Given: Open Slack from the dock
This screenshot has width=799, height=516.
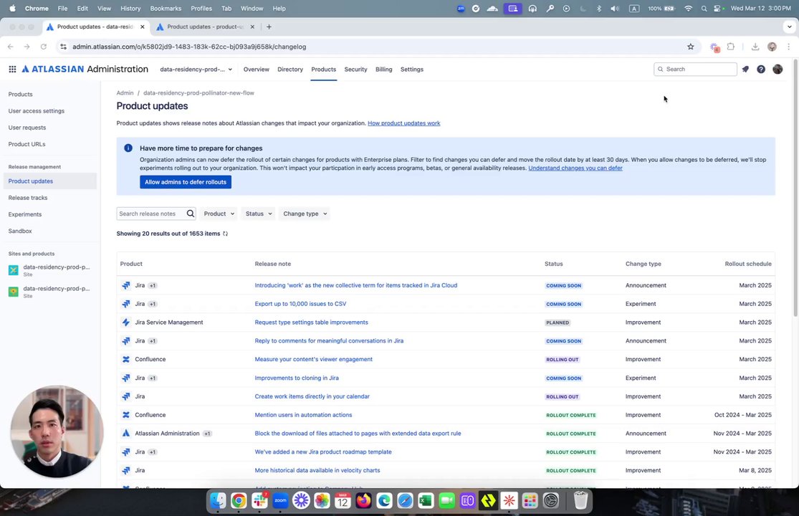Looking at the screenshot, I should (259, 501).
